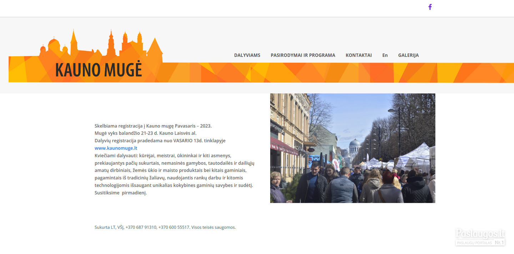
Task: Go to PASIRODYMAI IR PROGRAMA page
Action: click(x=303, y=55)
